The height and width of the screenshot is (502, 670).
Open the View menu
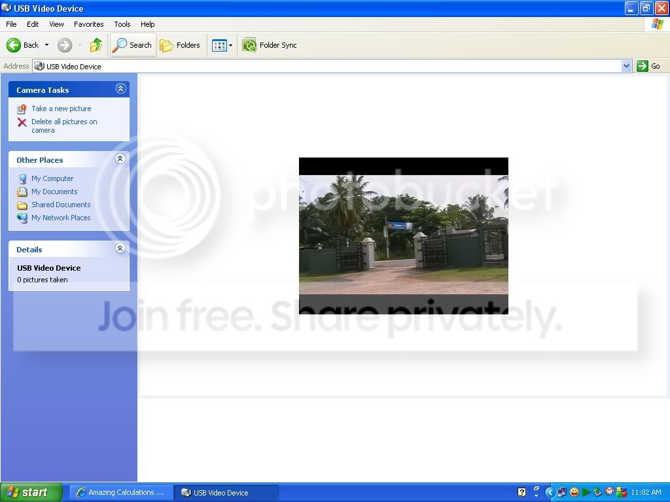(x=56, y=24)
